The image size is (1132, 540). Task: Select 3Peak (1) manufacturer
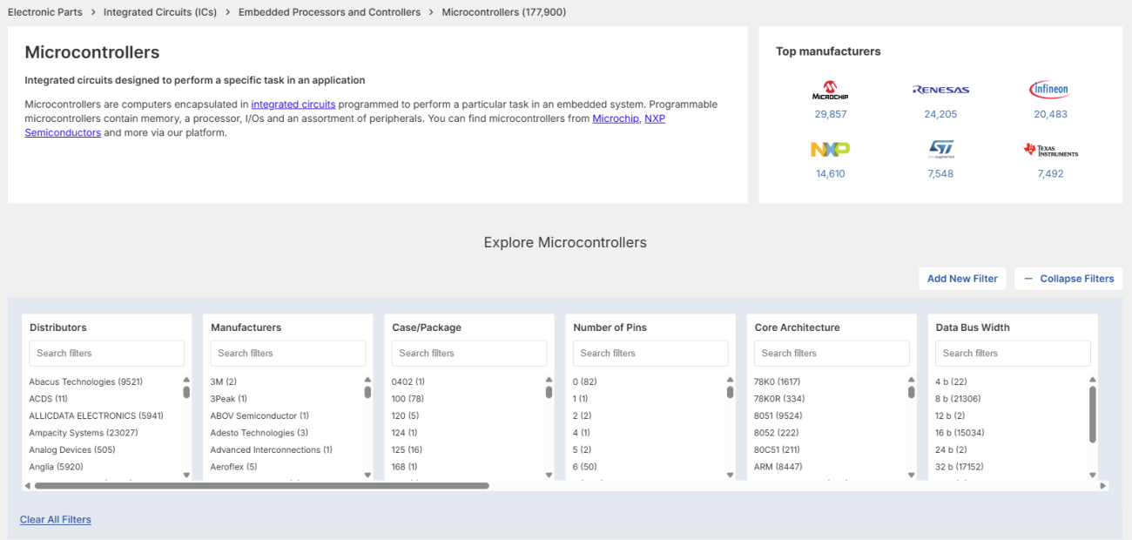pos(228,399)
